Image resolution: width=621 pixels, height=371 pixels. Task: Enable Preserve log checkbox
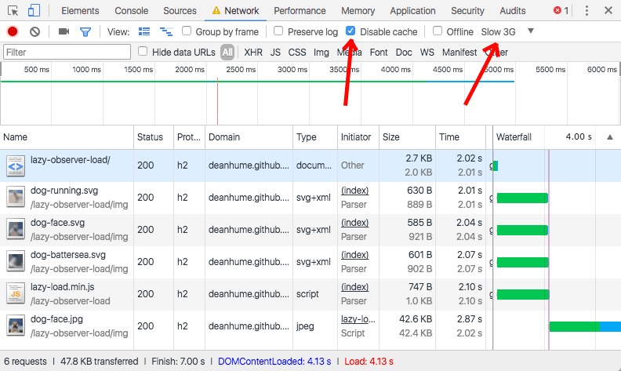pos(278,31)
